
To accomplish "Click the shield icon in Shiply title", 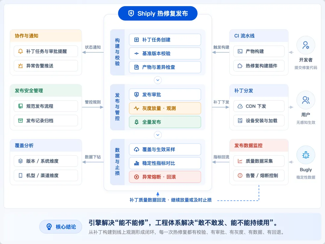I will click(x=131, y=14).
